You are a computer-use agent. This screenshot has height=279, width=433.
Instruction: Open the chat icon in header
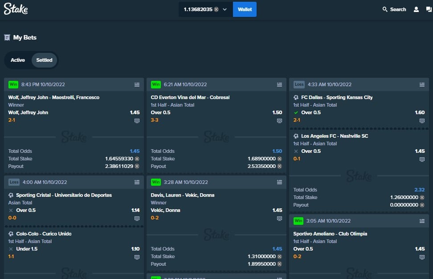(429, 9)
